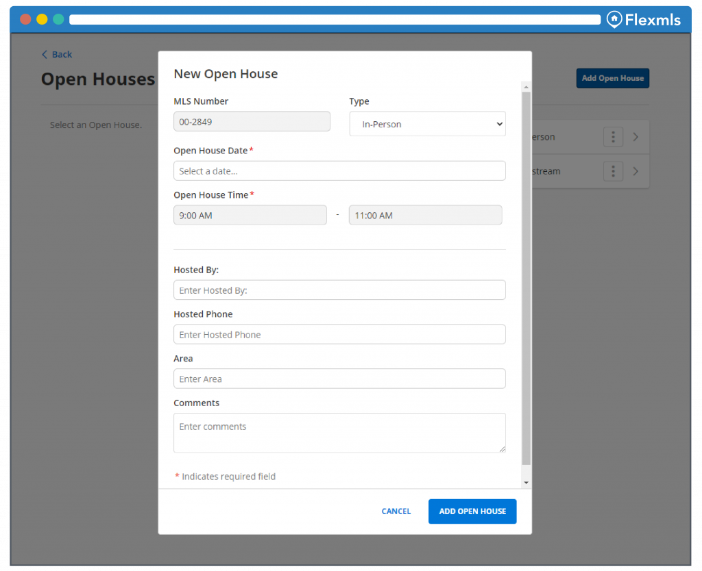Click the Add Open House header button
Viewport: 702px width, 571px height.
pyautogui.click(x=612, y=78)
